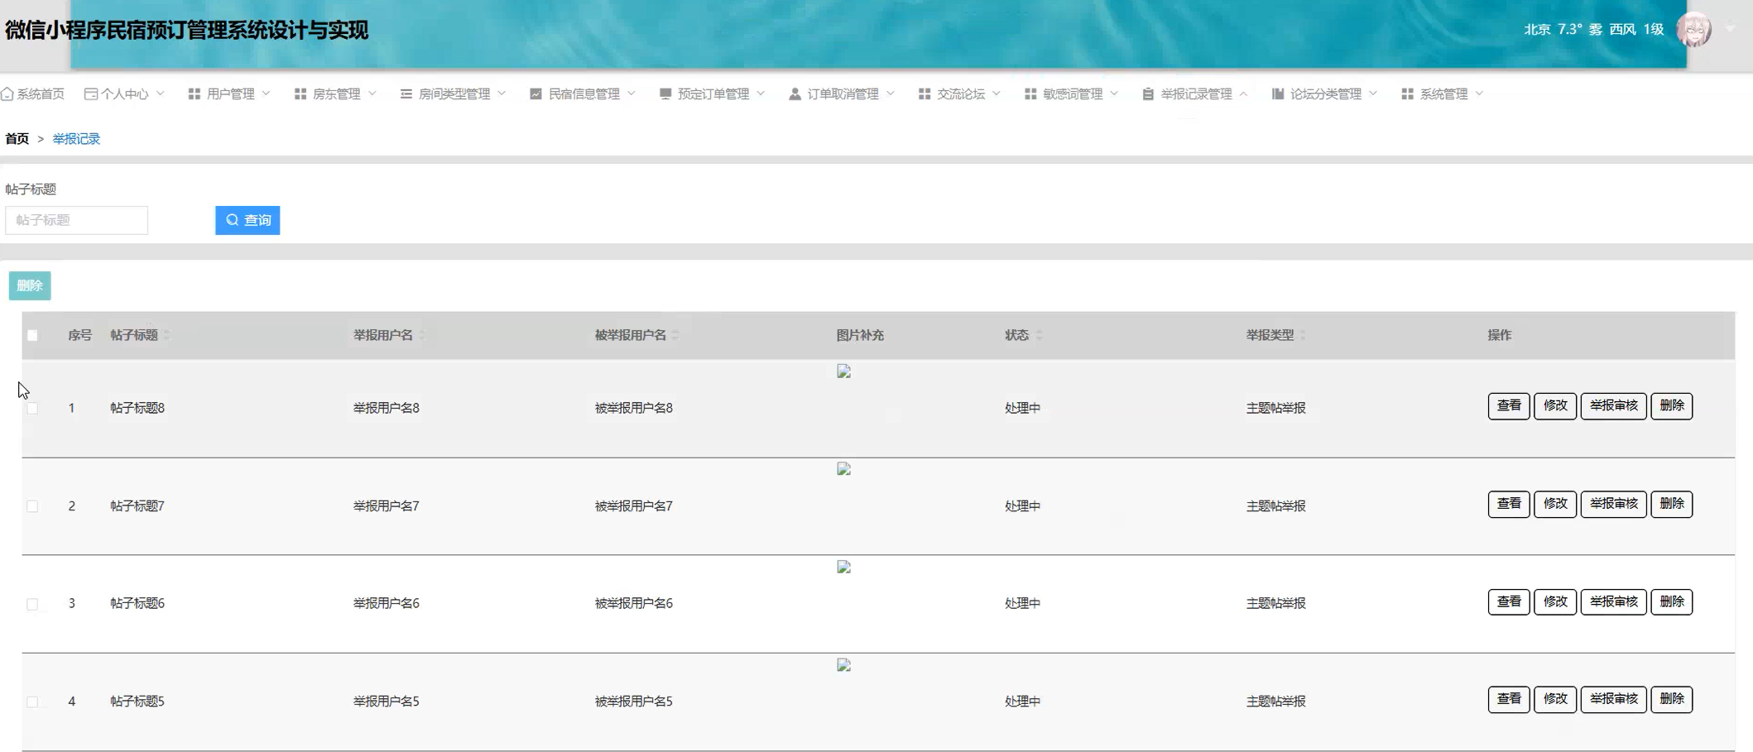Expand the 民宿信息管理 menu chevron

[632, 93]
